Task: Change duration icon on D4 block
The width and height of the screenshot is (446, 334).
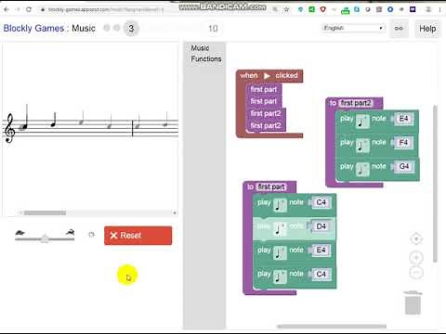Action: click(280, 228)
